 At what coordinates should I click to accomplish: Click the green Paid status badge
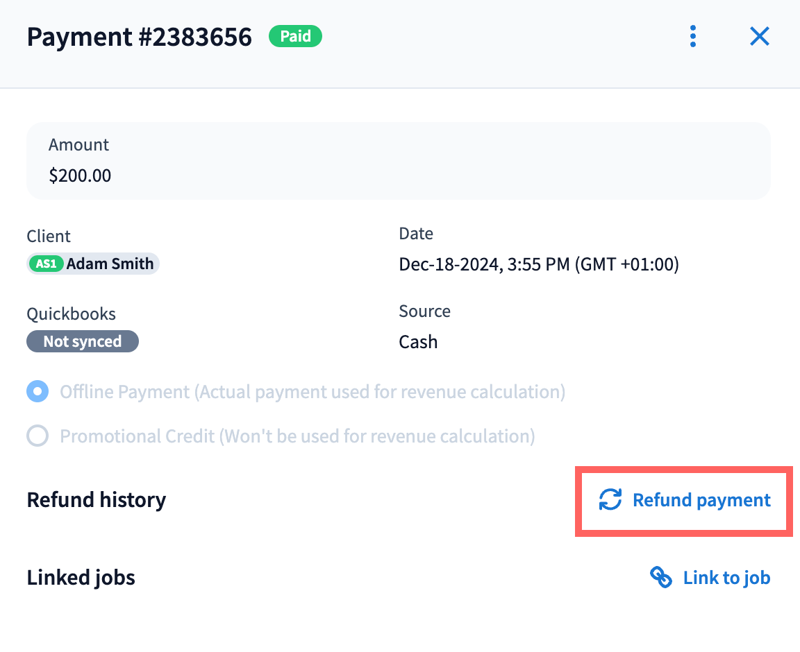pos(295,36)
